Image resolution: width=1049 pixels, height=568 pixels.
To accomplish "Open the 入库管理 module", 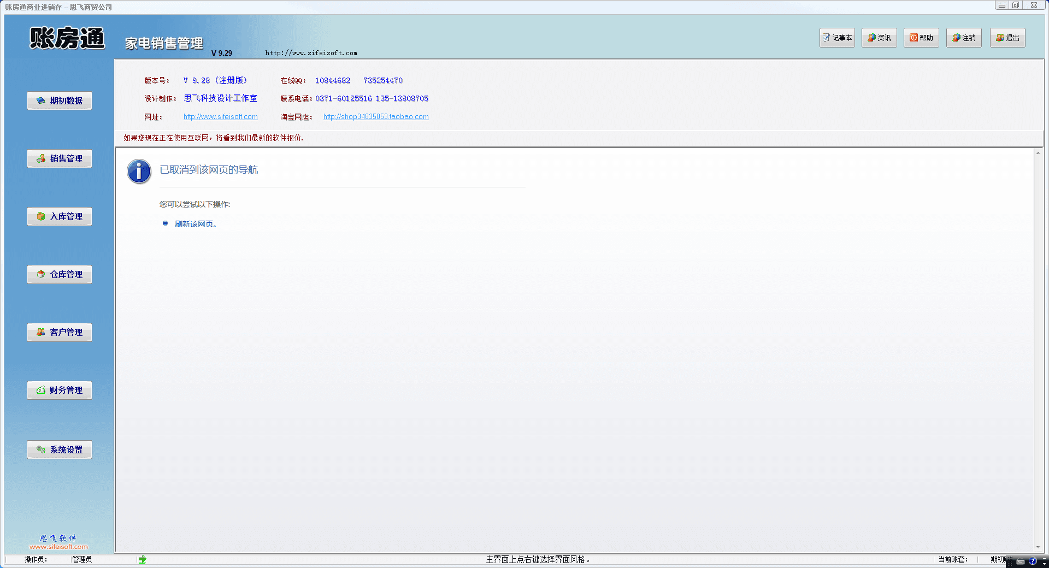I will (x=60, y=216).
